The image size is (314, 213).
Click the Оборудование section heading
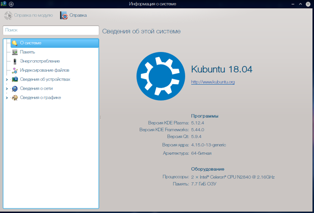(208, 169)
